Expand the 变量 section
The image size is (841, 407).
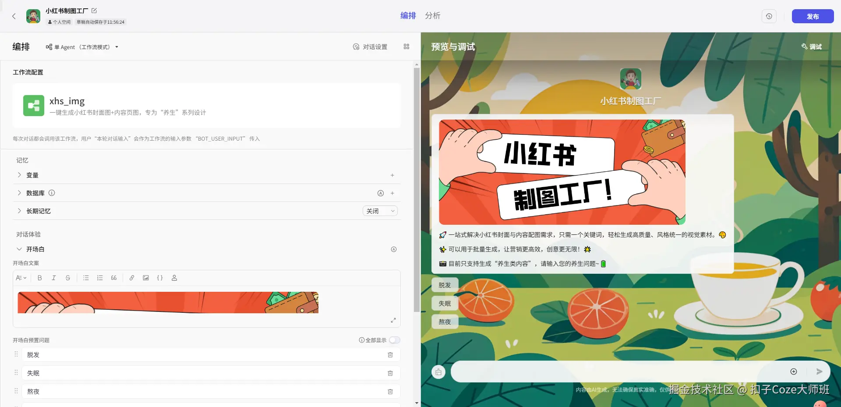click(19, 175)
